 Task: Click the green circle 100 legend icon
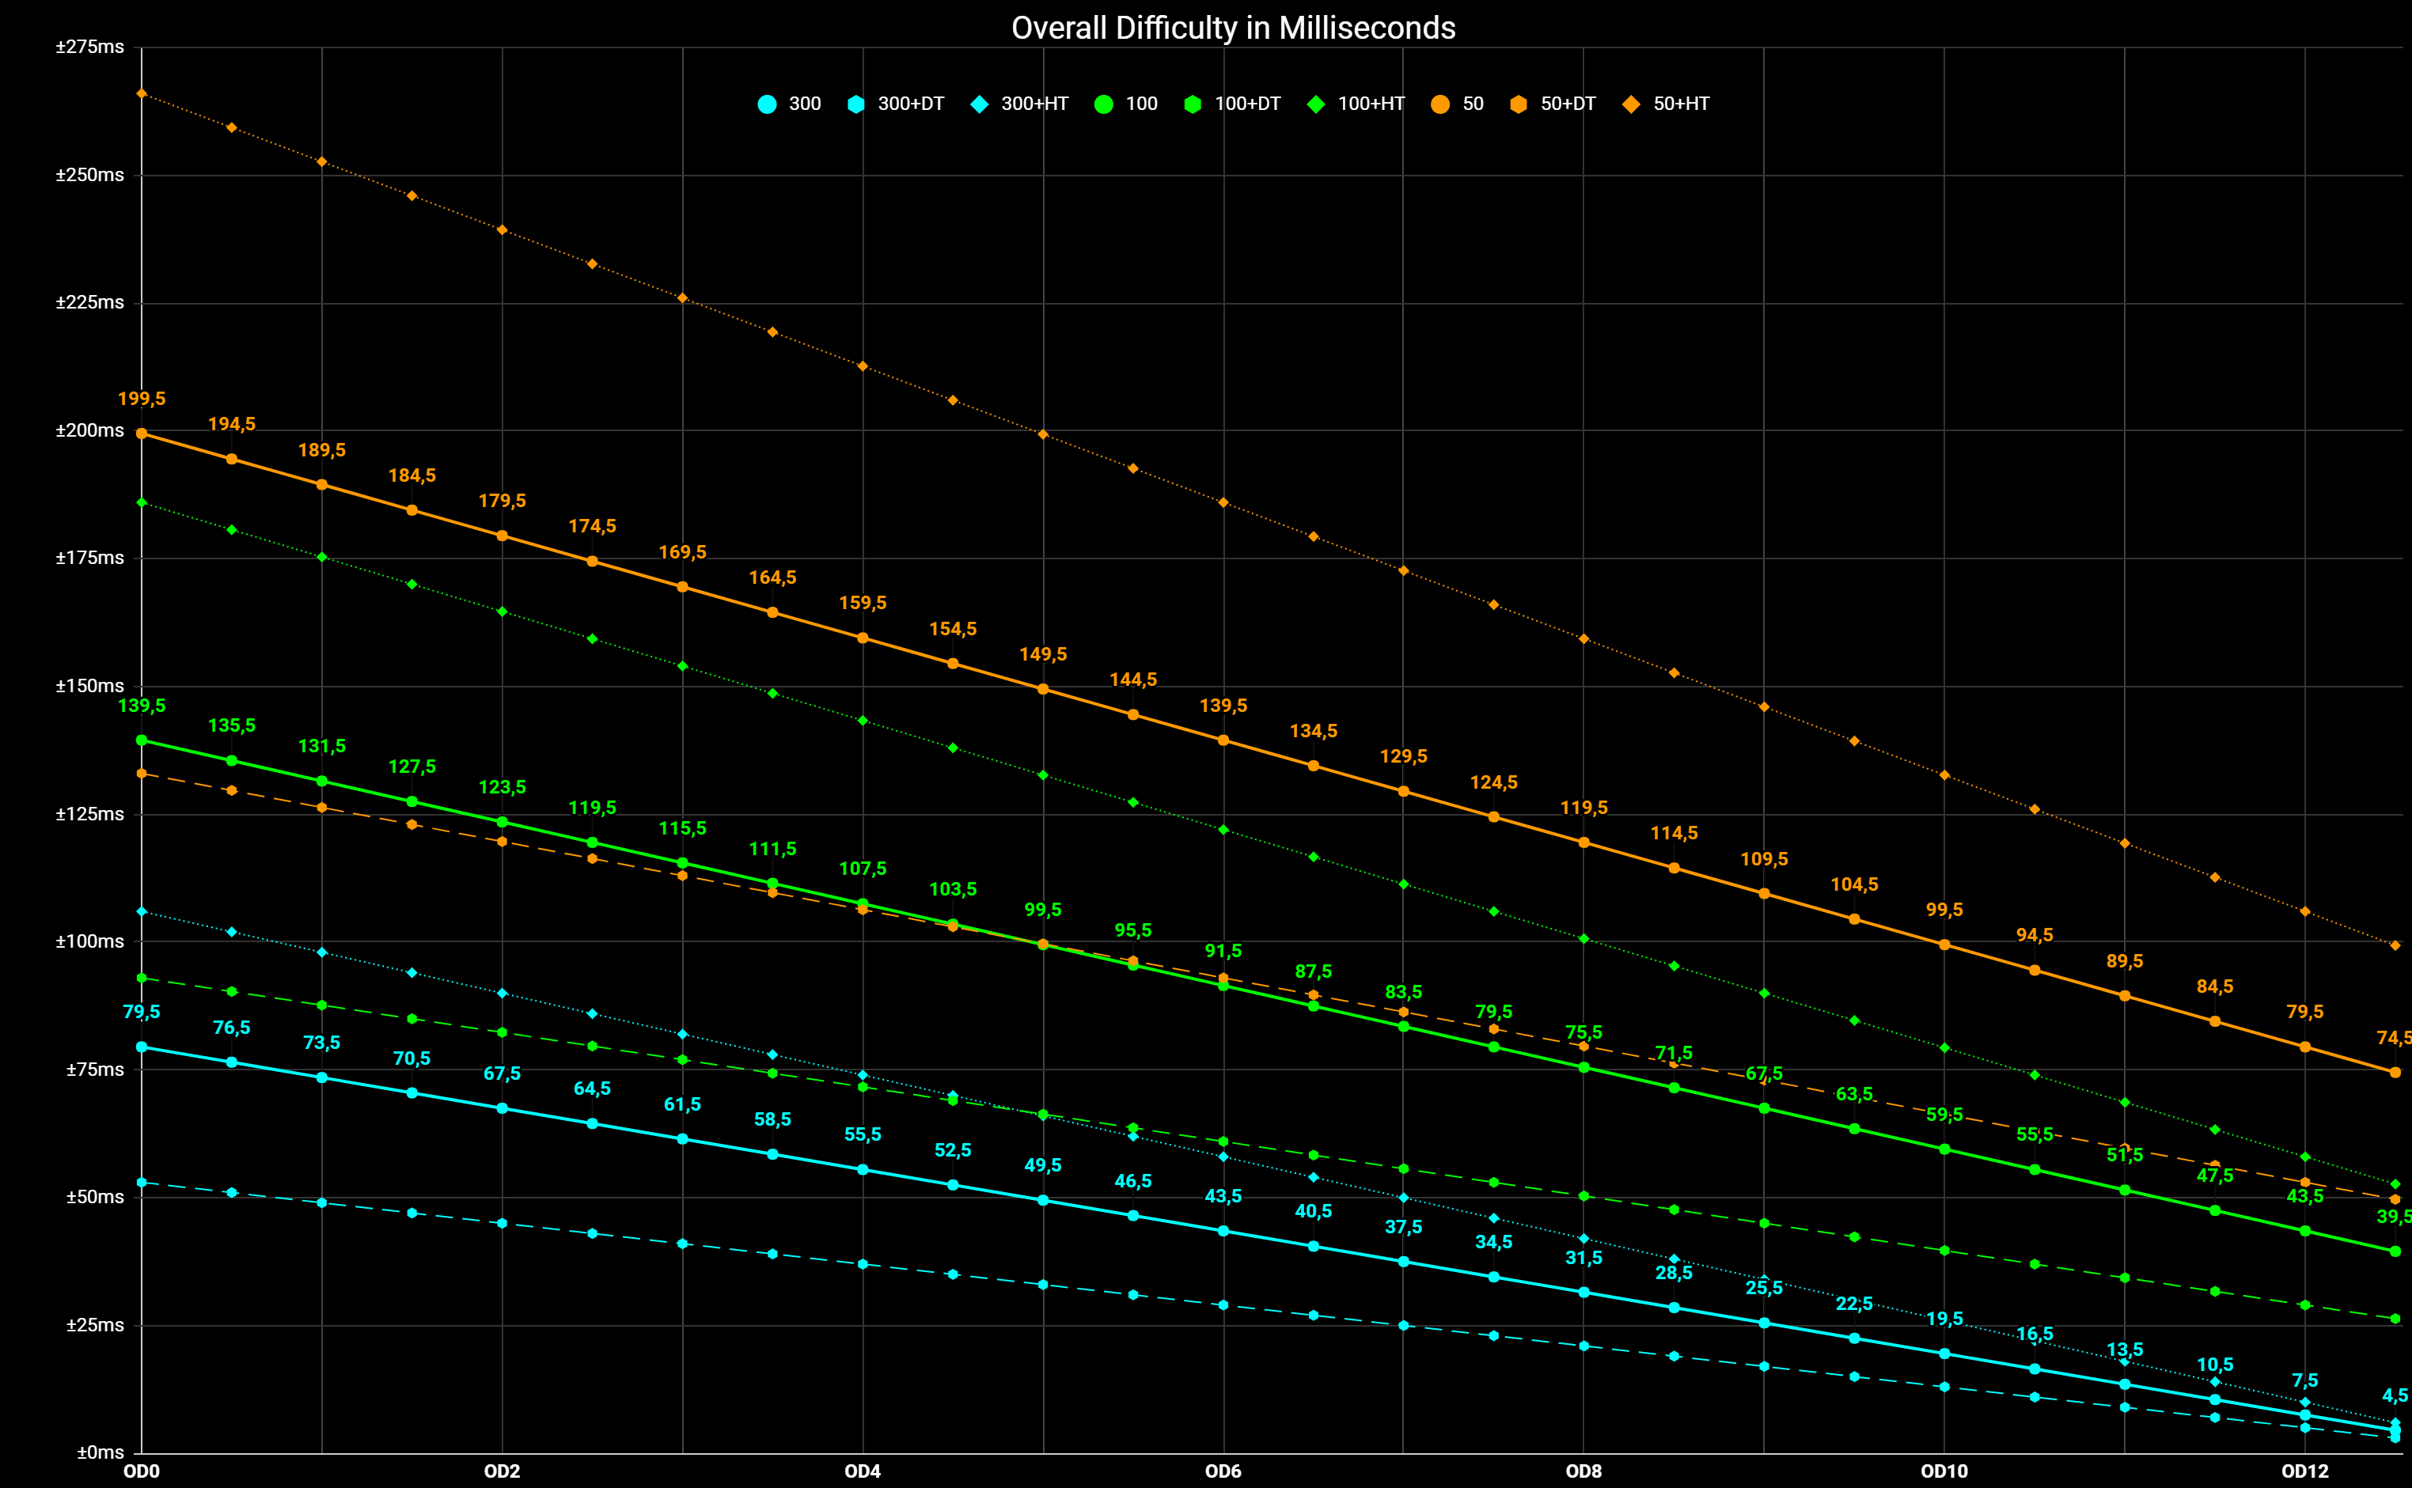coord(1104,104)
